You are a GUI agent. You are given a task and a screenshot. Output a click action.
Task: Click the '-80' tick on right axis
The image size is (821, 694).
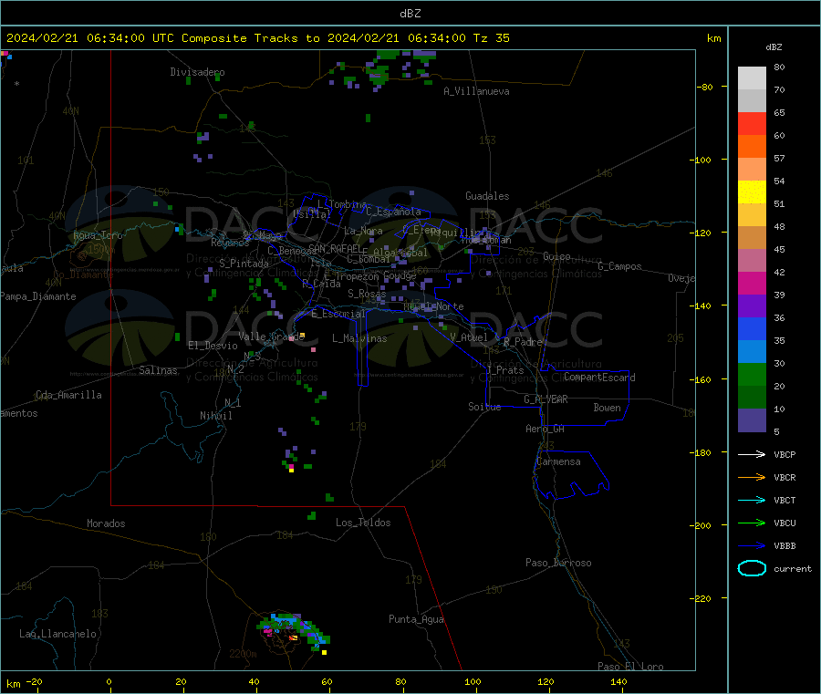tap(705, 87)
